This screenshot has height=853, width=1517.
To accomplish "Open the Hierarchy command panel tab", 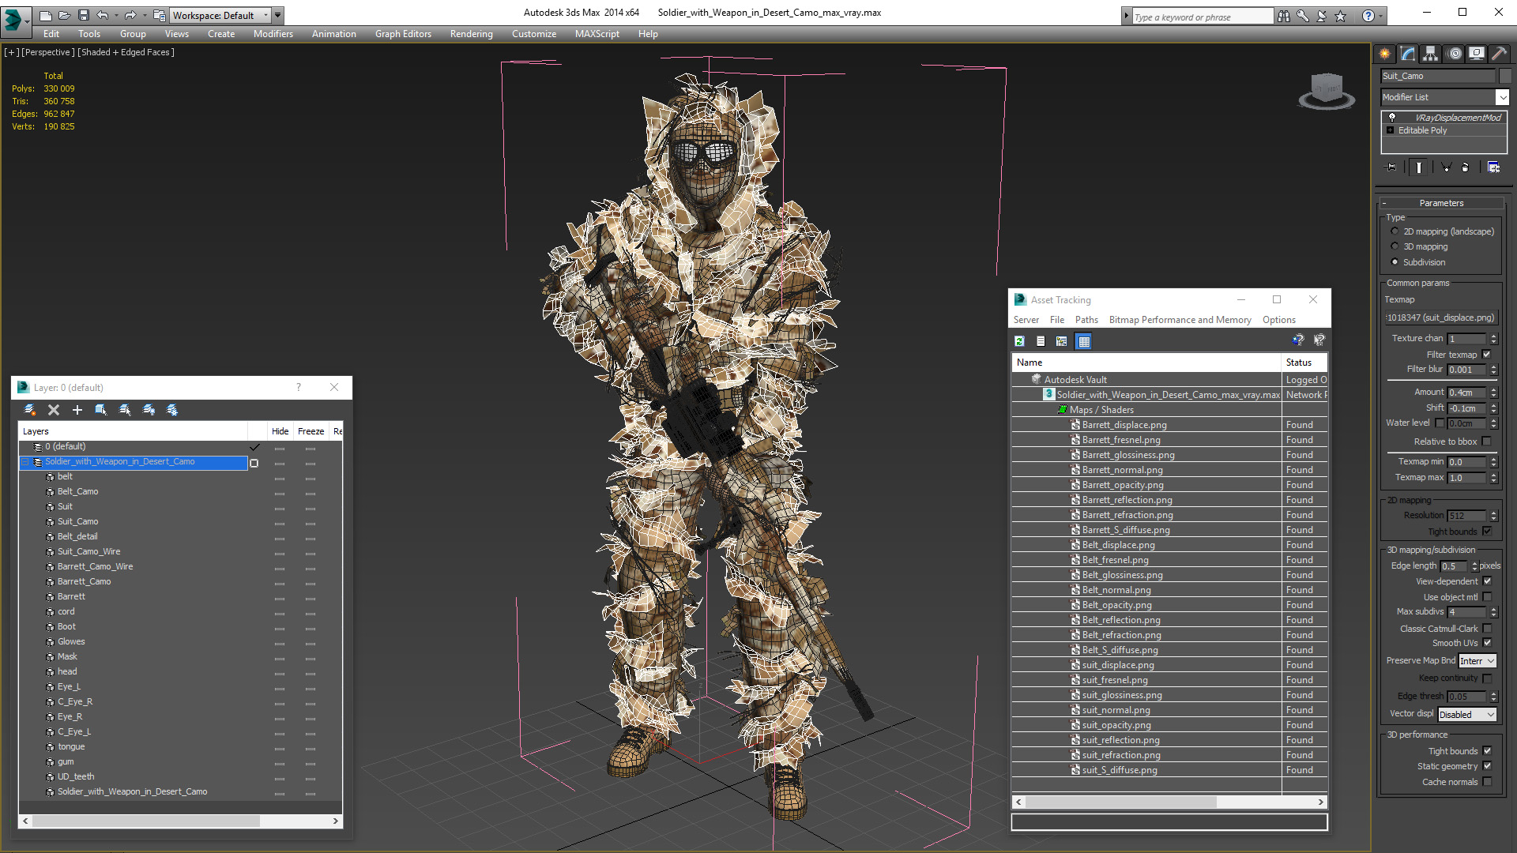I will pos(1431,54).
